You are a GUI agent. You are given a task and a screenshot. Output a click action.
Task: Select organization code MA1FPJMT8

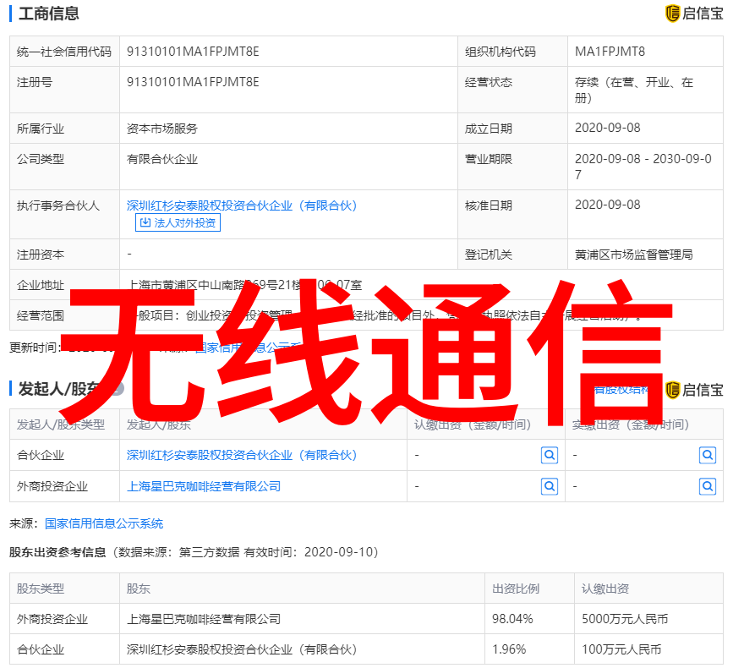(x=610, y=52)
